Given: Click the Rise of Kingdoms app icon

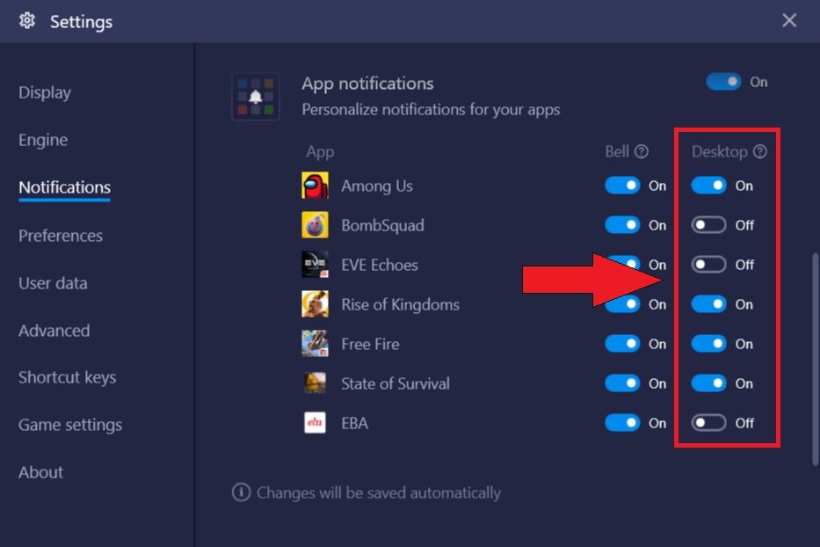Looking at the screenshot, I should [x=315, y=304].
